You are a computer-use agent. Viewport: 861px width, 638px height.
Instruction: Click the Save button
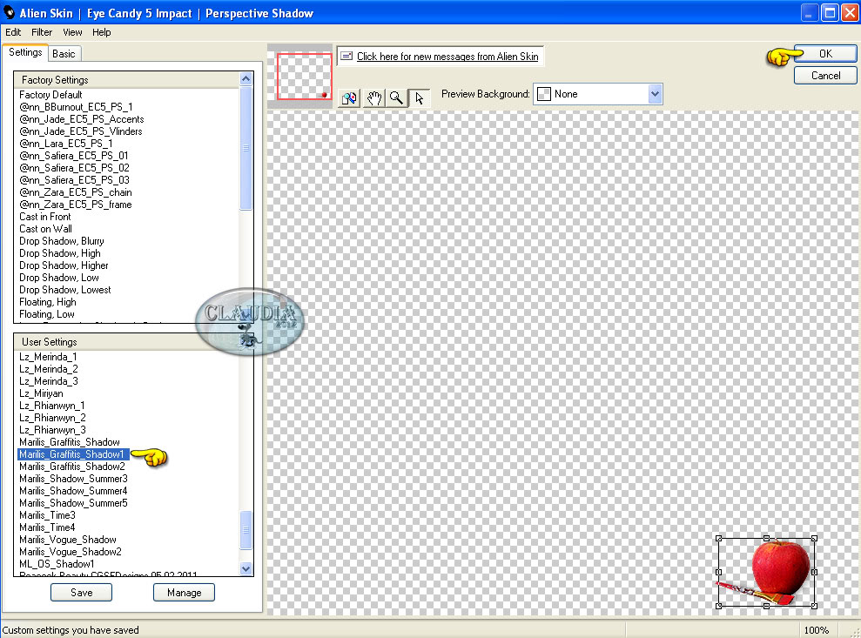[81, 593]
